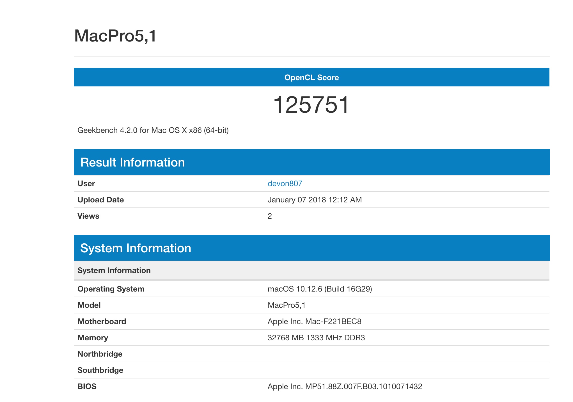Click the Model row label

point(89,305)
